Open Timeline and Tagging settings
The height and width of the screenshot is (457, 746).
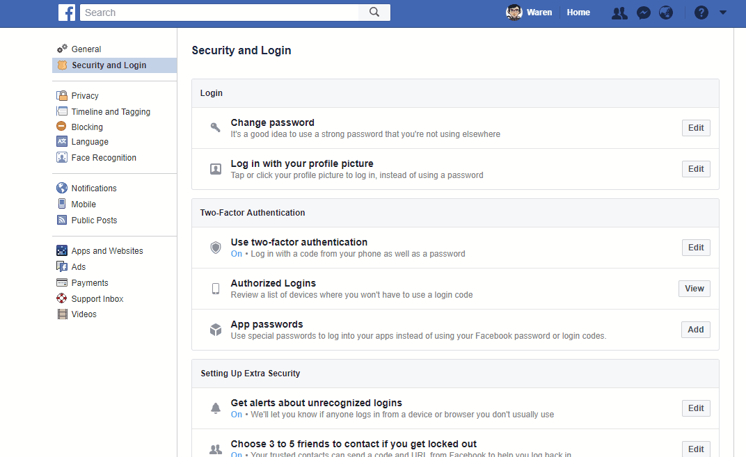110,111
